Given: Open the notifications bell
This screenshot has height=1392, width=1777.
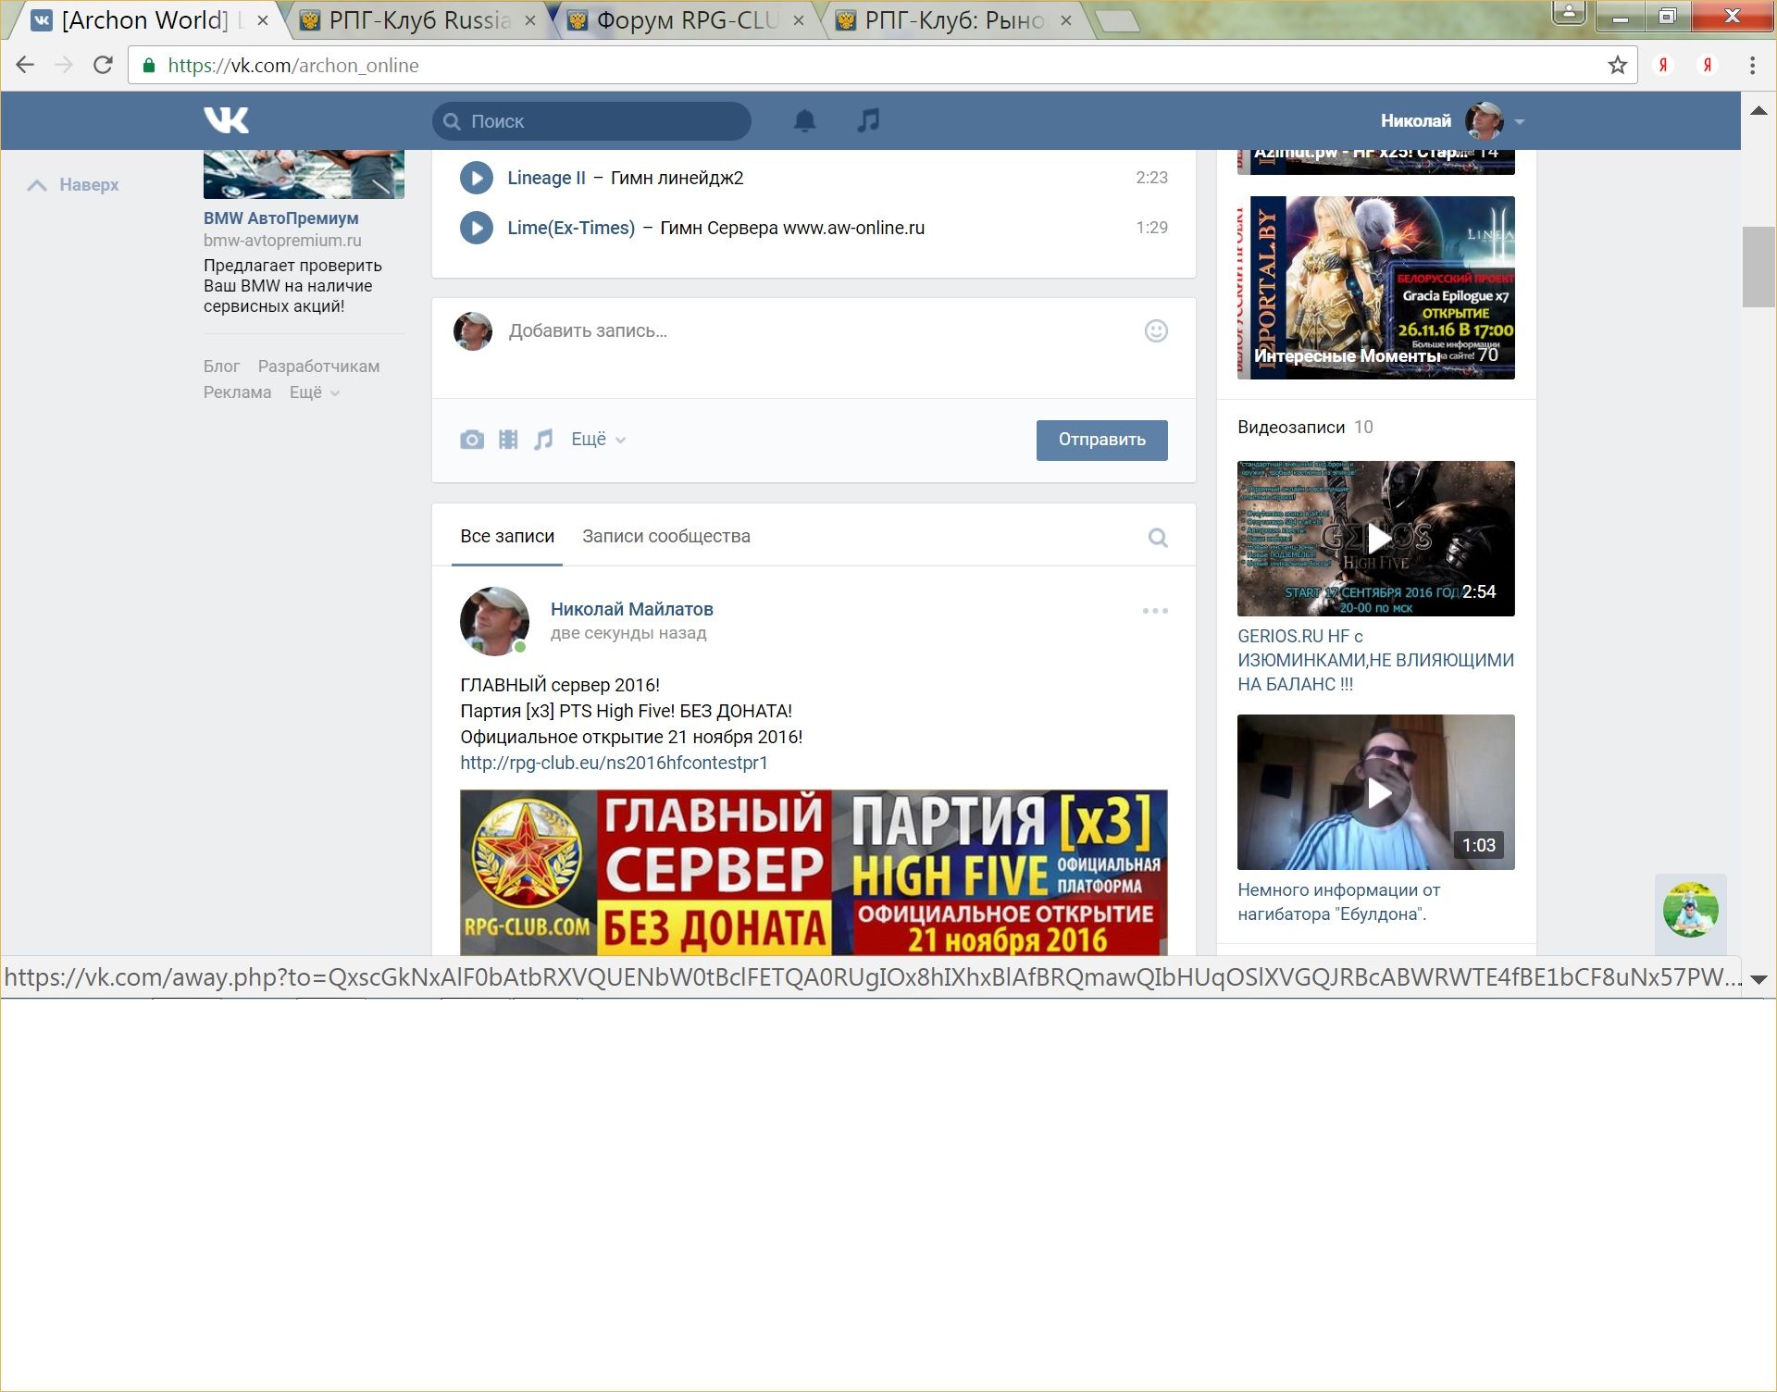Looking at the screenshot, I should (804, 121).
